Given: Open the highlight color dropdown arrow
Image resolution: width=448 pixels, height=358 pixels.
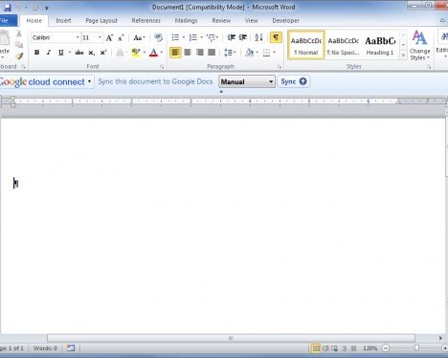Looking at the screenshot, I should click(x=145, y=53).
